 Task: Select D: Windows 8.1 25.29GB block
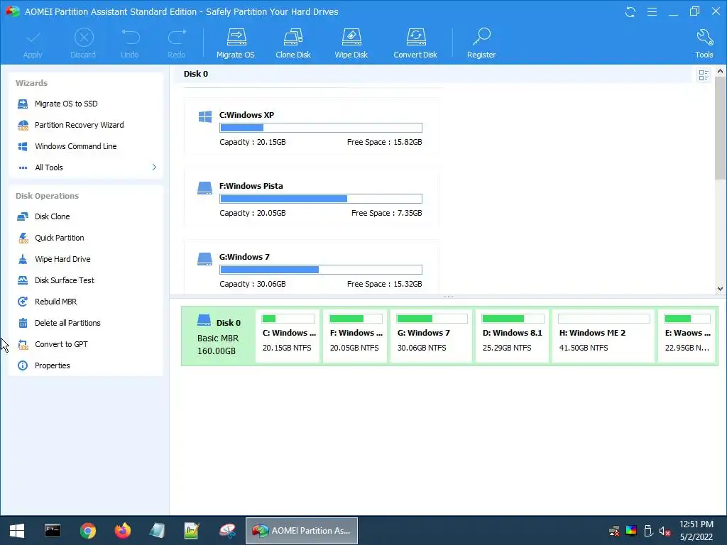pyautogui.click(x=513, y=336)
